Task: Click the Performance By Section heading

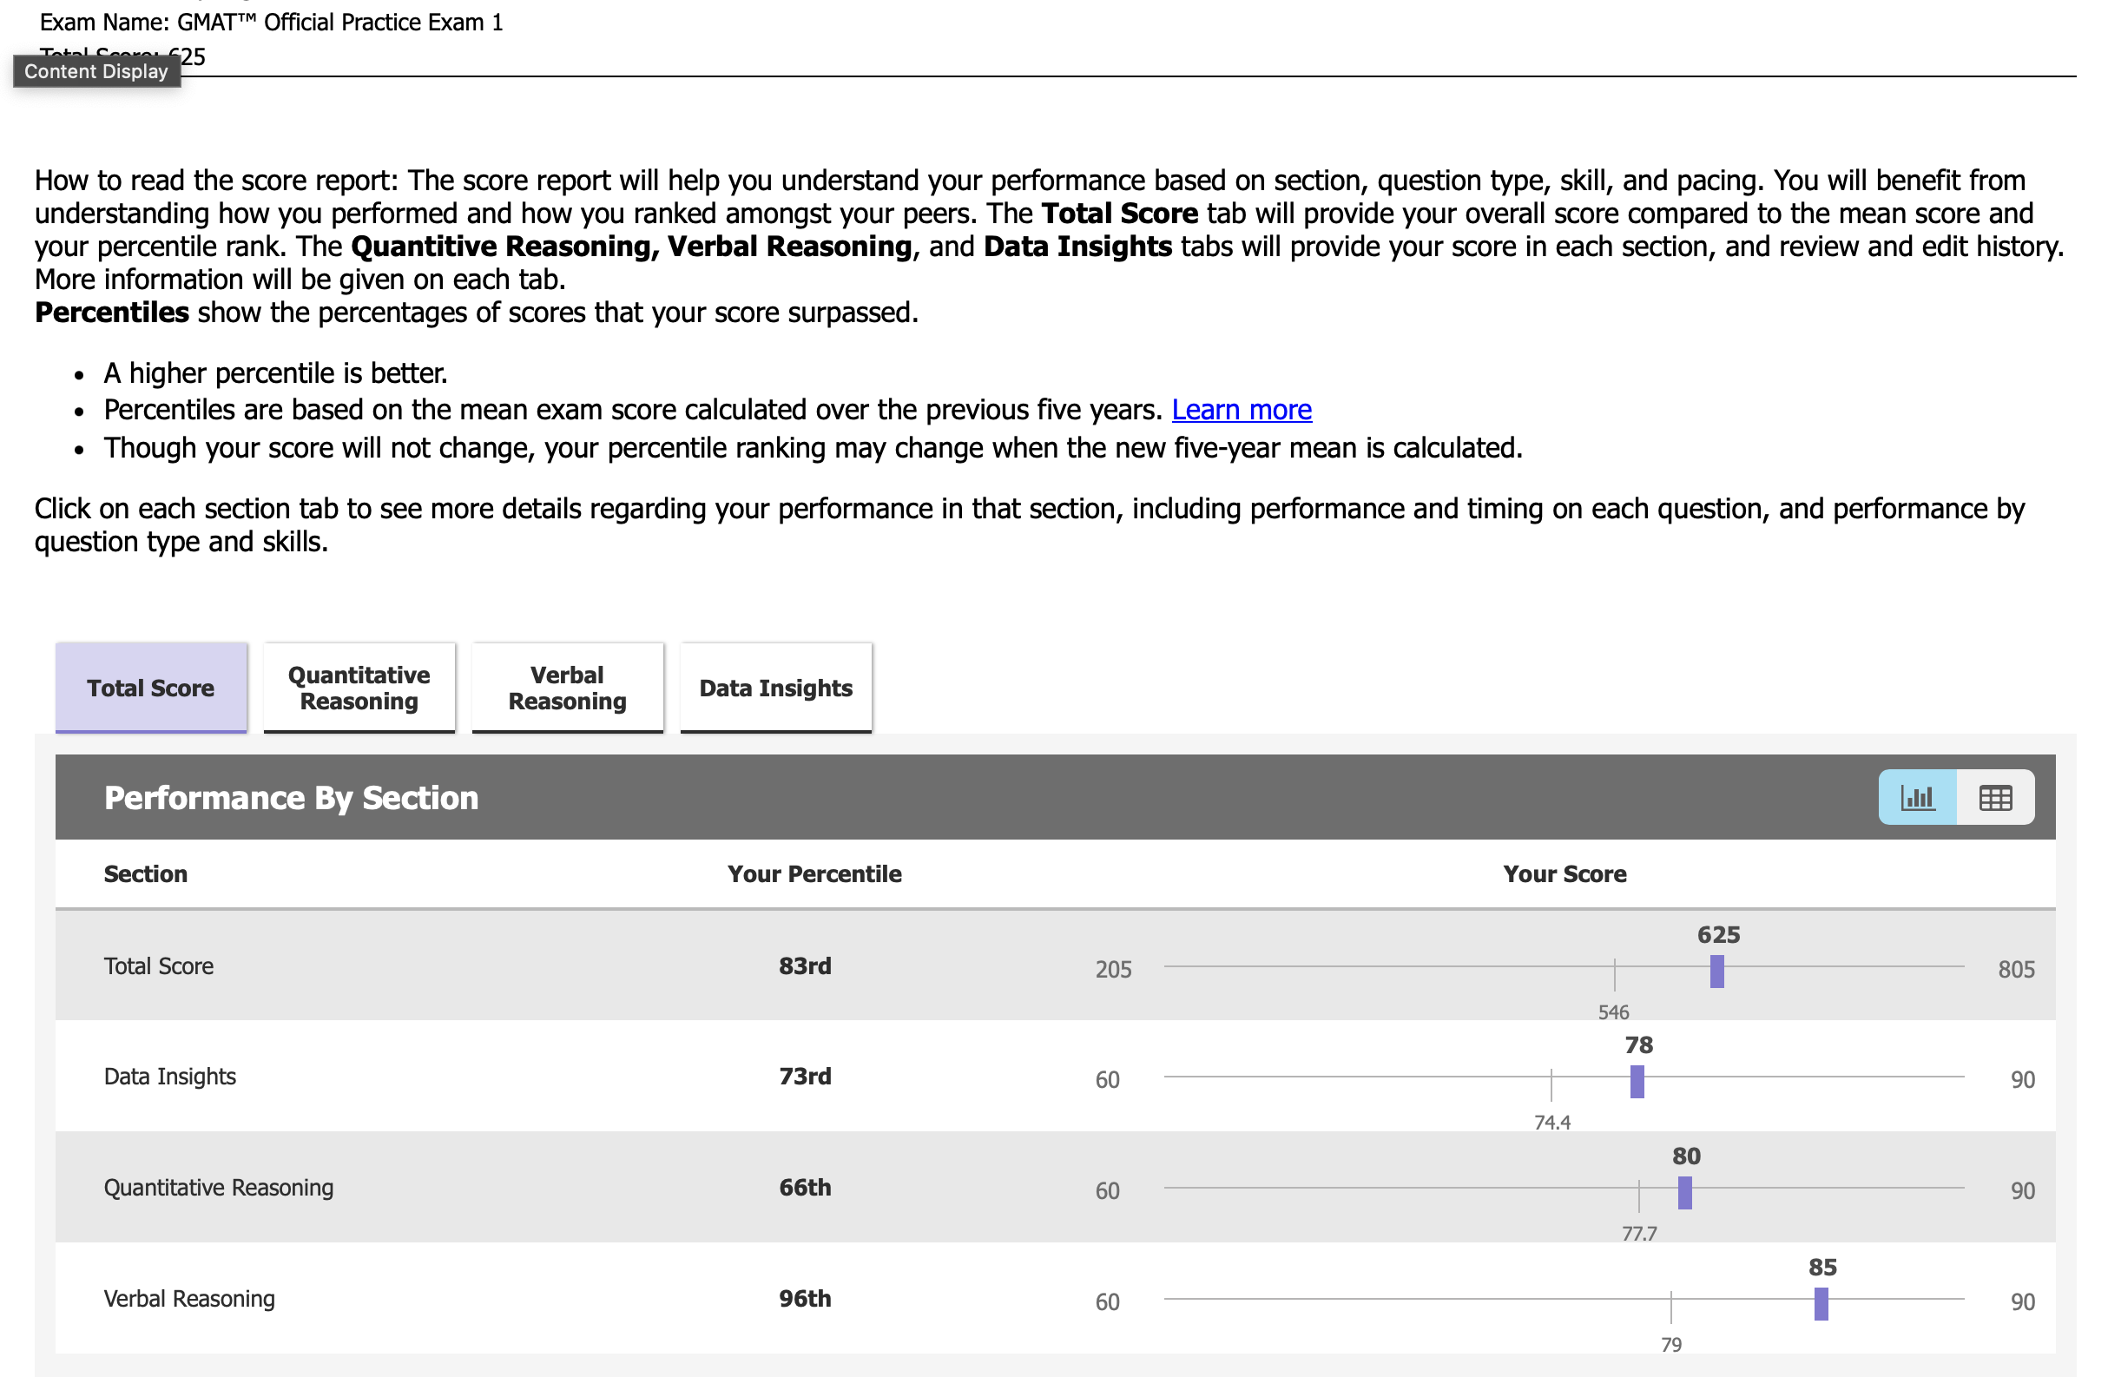Action: [x=292, y=798]
